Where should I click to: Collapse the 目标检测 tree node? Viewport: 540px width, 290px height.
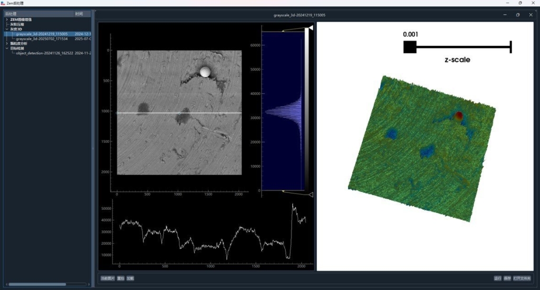coord(6,48)
